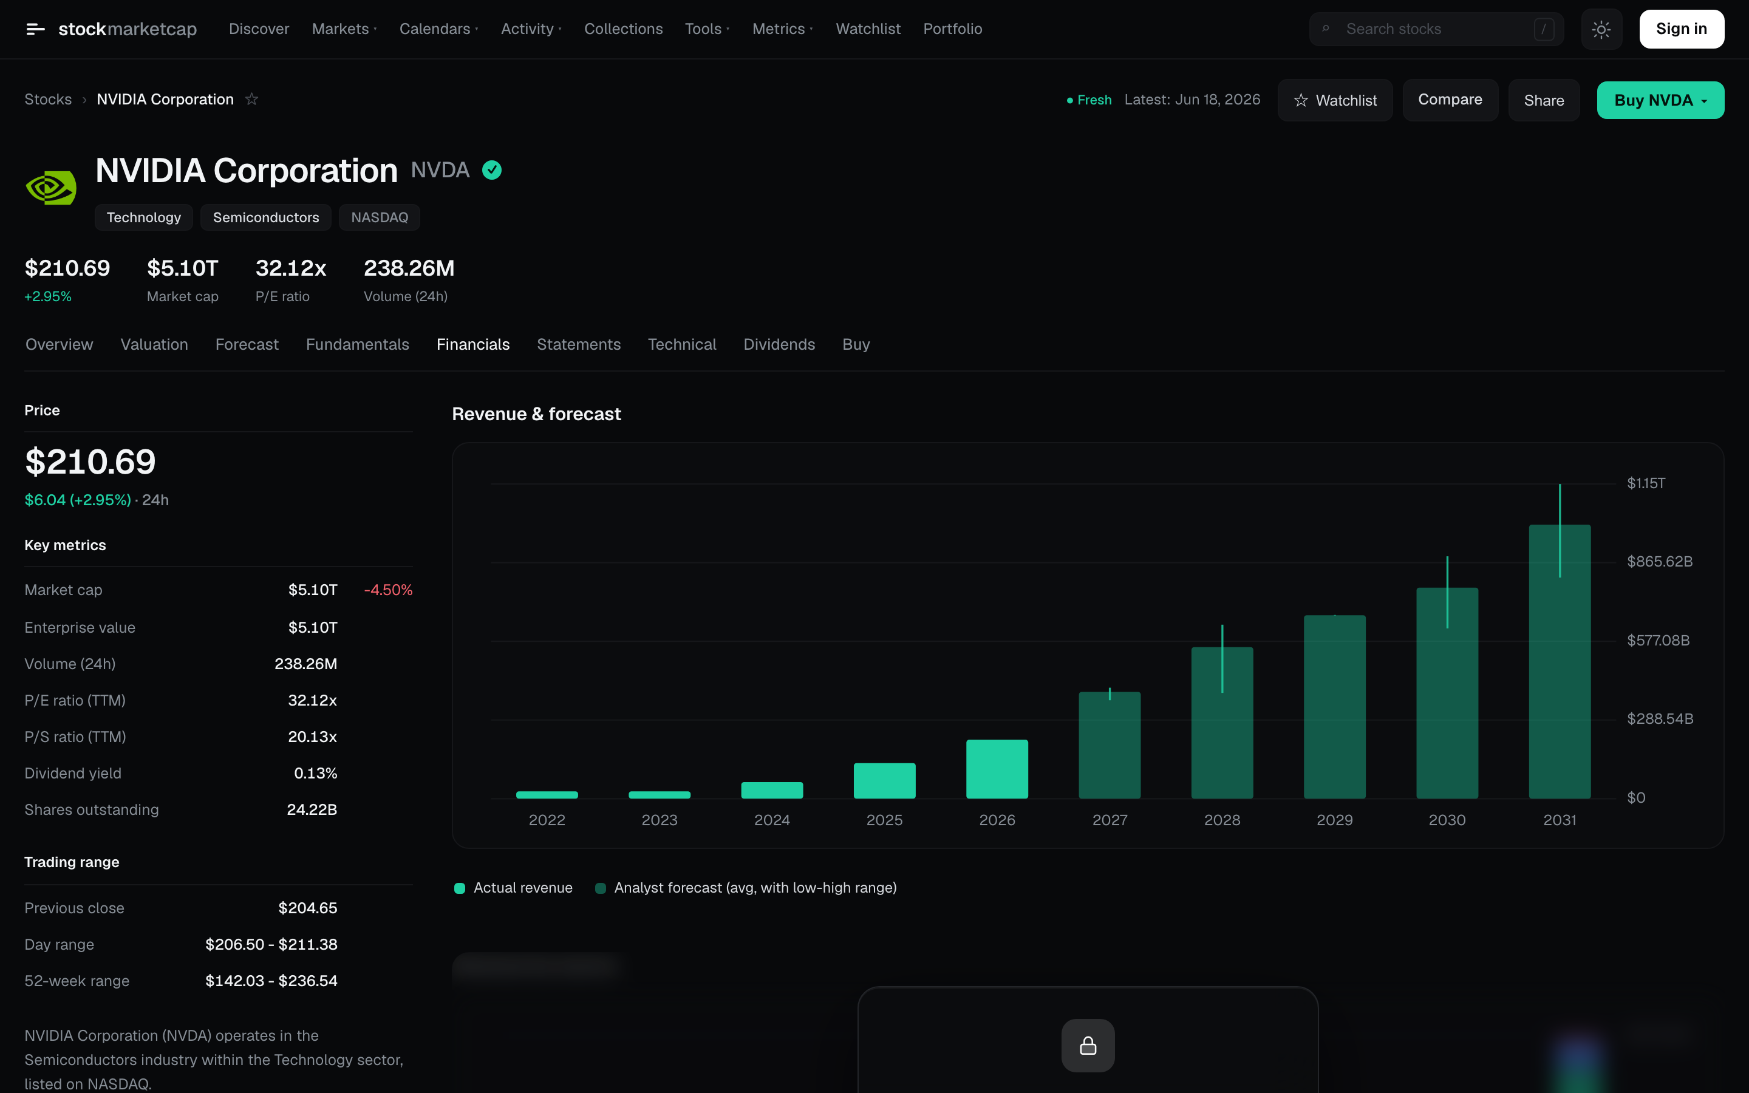
Task: Click the Analyst forecast legend swatch
Action: coord(600,888)
